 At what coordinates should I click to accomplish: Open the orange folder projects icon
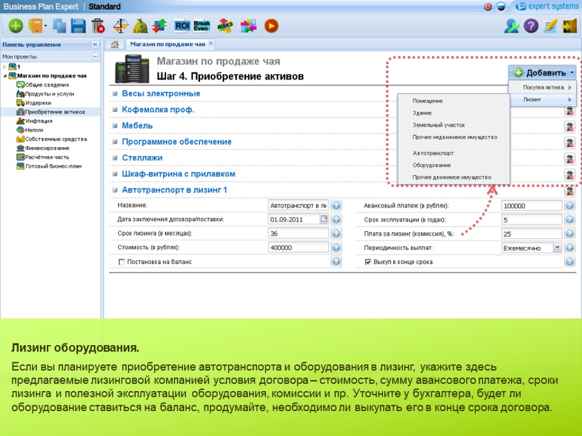point(36,26)
